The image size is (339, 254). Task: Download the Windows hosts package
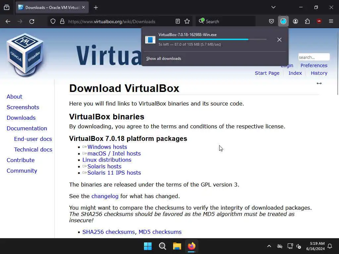click(x=107, y=147)
